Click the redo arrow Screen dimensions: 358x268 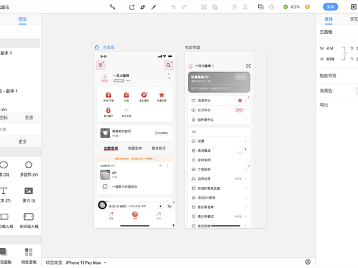(x=184, y=7)
